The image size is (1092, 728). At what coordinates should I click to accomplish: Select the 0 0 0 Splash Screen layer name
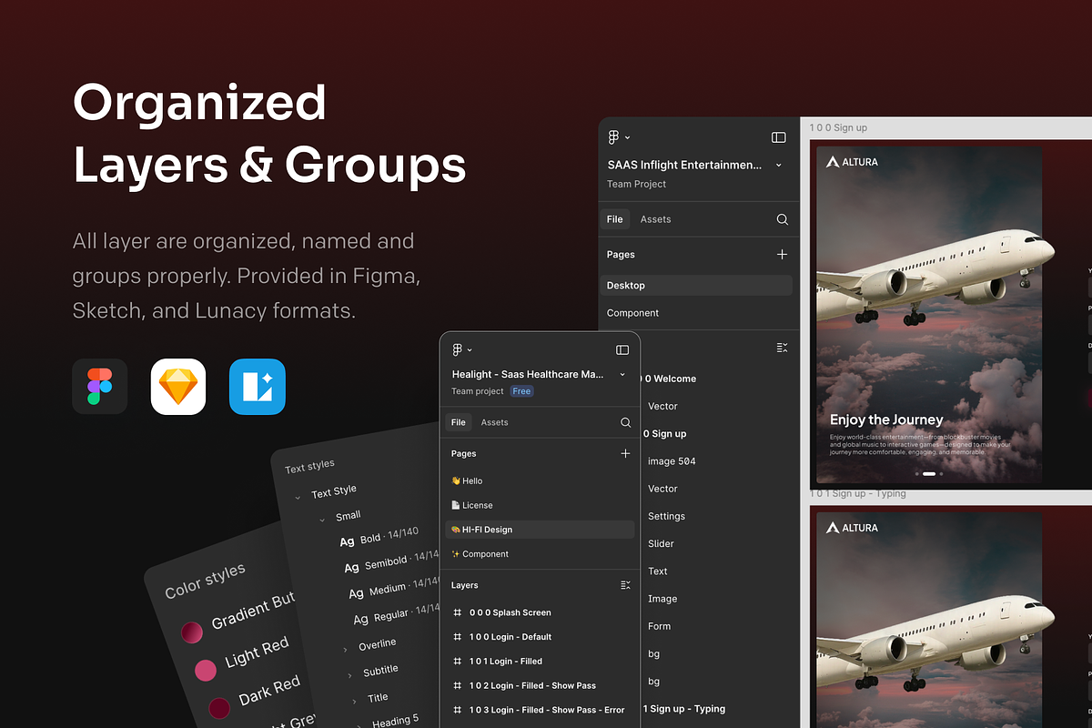(x=510, y=612)
